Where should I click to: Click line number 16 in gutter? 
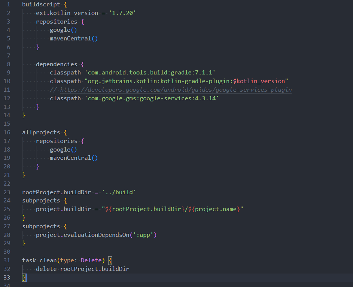(x=7, y=132)
